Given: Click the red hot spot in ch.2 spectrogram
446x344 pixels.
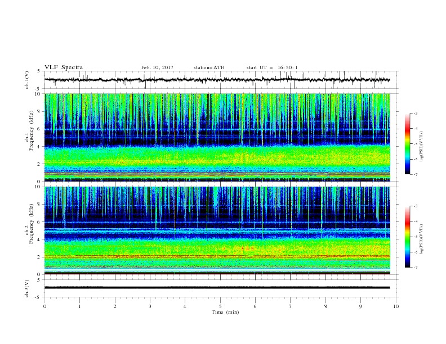Looking at the screenshot, I should (247, 248).
